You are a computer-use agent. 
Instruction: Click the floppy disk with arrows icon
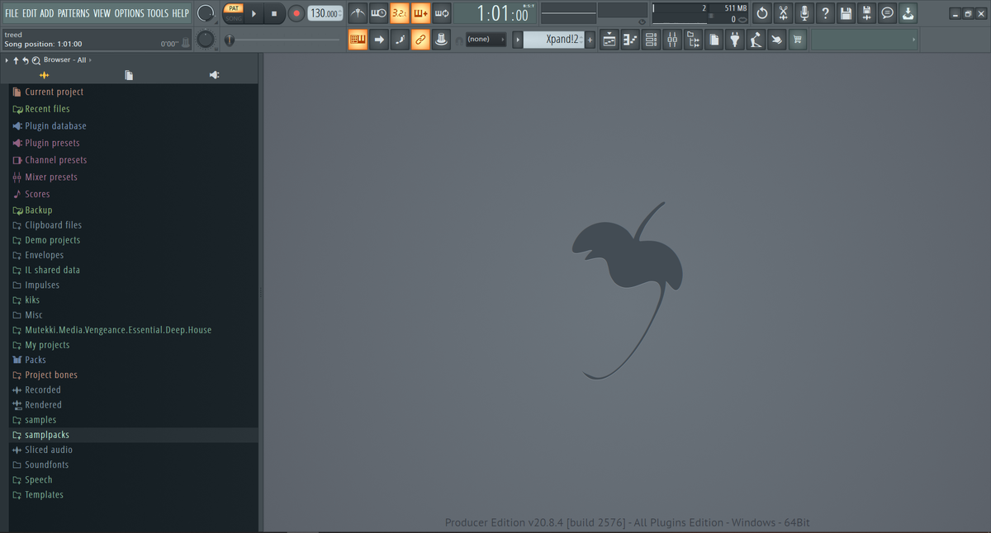tap(865, 13)
